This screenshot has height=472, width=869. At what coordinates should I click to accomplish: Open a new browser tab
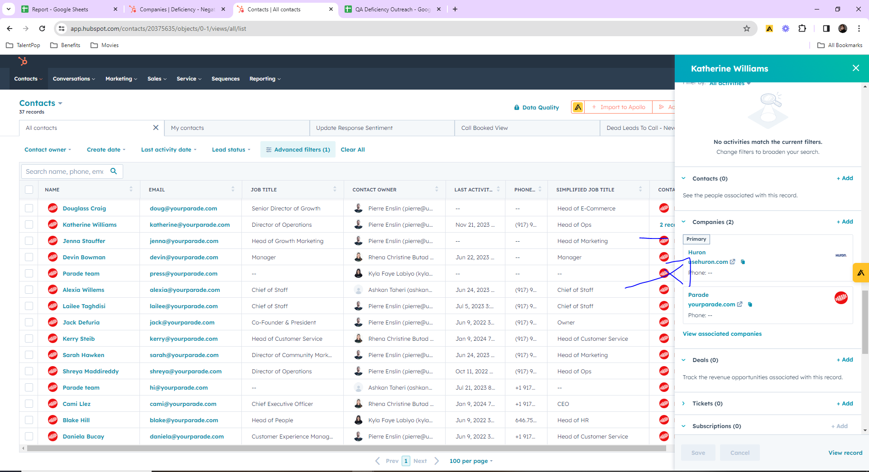click(x=455, y=9)
